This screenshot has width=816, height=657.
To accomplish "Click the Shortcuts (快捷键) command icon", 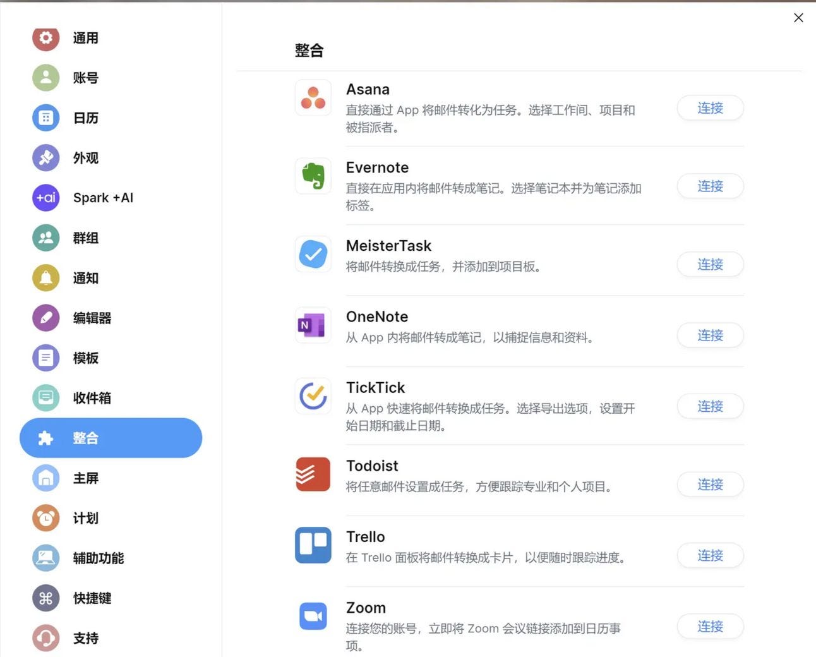I will (45, 598).
